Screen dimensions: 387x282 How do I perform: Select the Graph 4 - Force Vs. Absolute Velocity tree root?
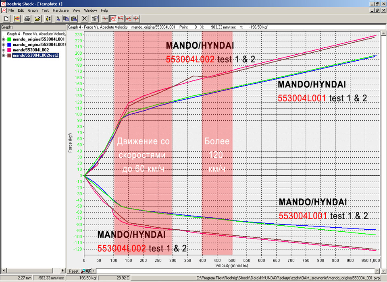36,34
